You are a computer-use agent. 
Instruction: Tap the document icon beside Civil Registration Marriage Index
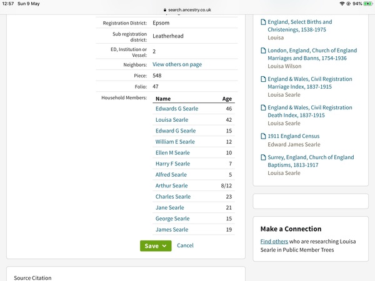click(x=263, y=80)
